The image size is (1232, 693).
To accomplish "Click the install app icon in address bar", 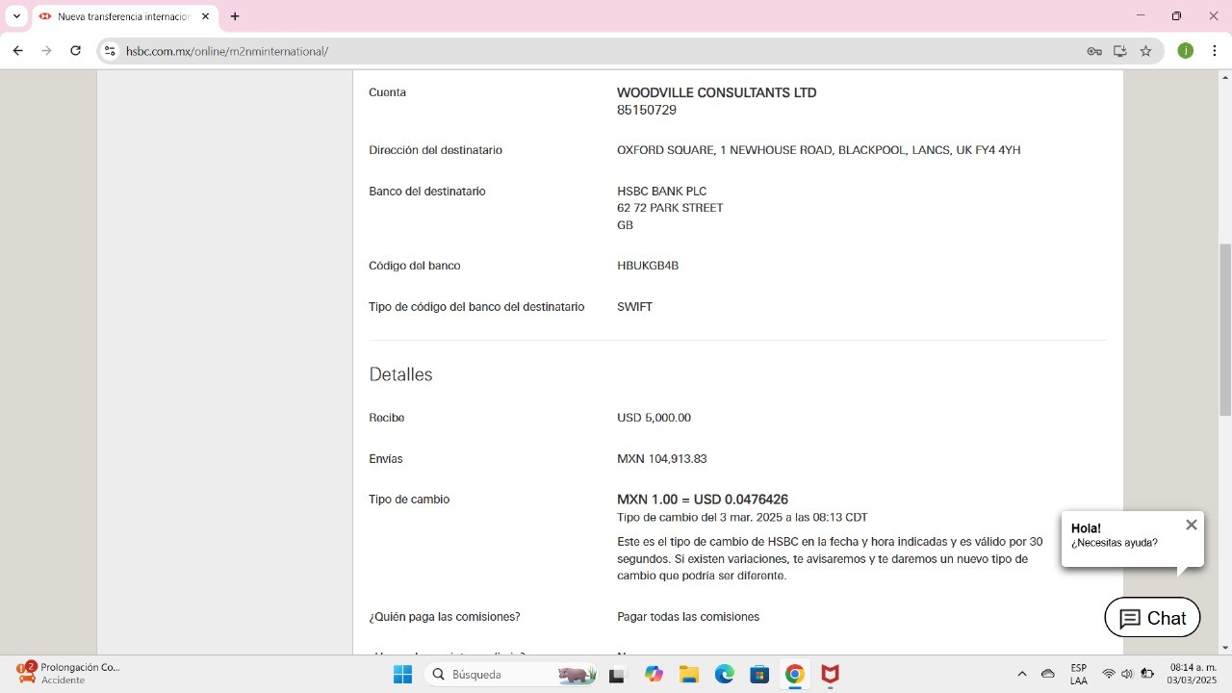I will click(x=1120, y=51).
